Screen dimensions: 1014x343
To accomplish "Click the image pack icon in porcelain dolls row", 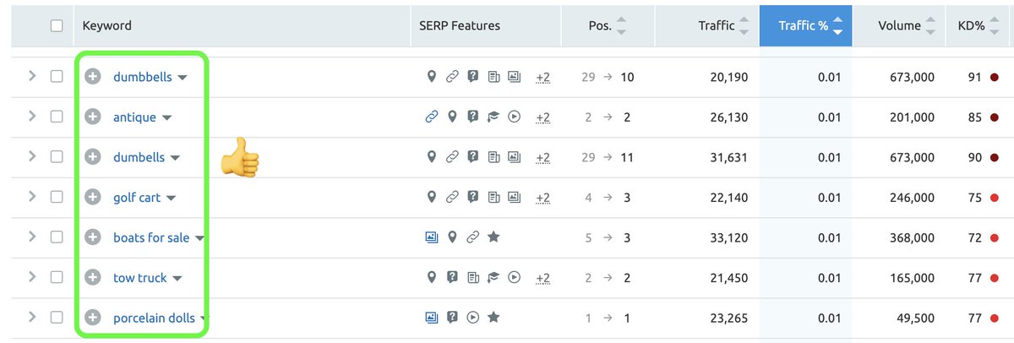I will (x=432, y=318).
